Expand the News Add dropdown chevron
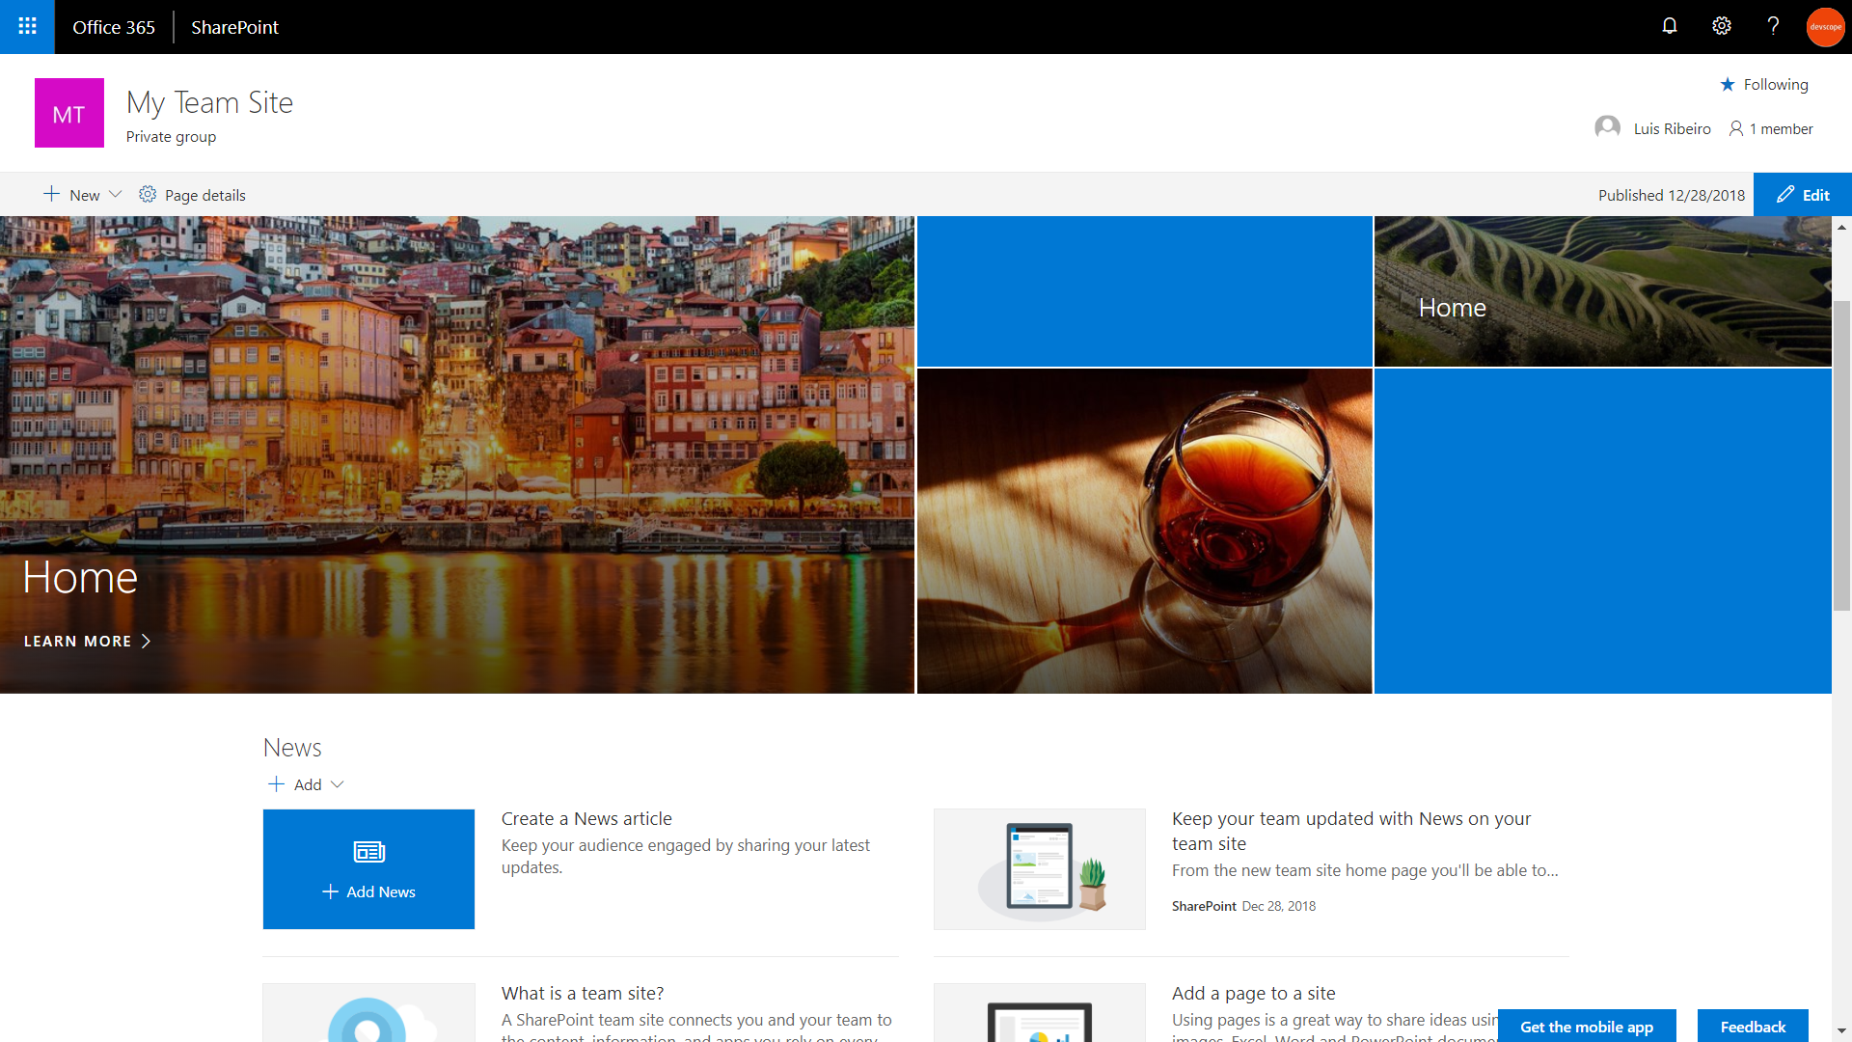Screen dimensions: 1852x1042 tap(338, 784)
